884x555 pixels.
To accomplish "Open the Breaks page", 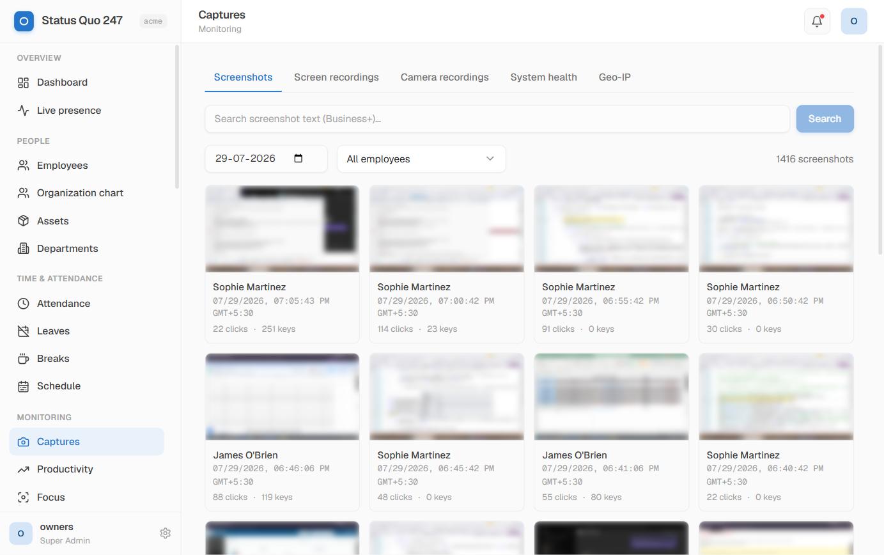I will pos(86,359).
